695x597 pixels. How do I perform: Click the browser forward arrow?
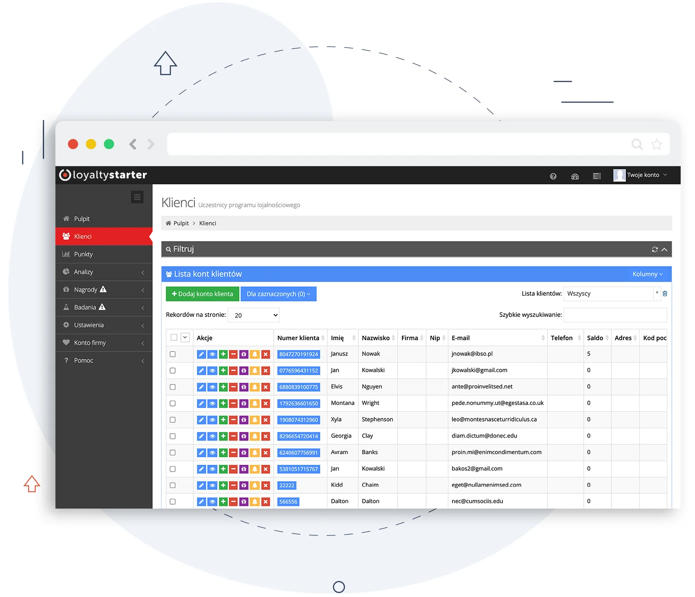[151, 144]
